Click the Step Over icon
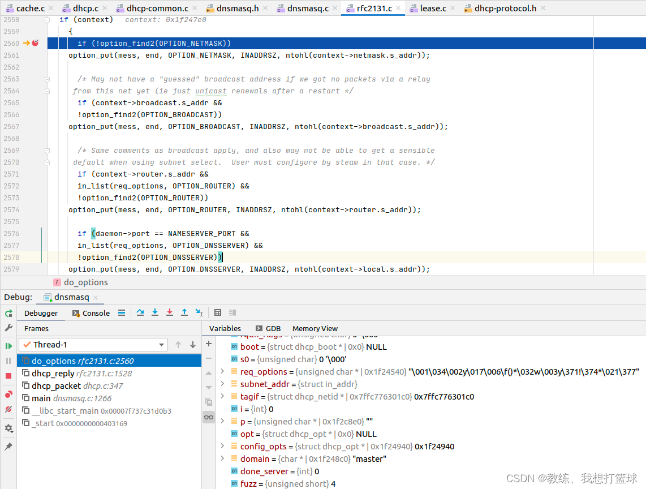Image resolution: width=646 pixels, height=489 pixels. [x=140, y=312]
